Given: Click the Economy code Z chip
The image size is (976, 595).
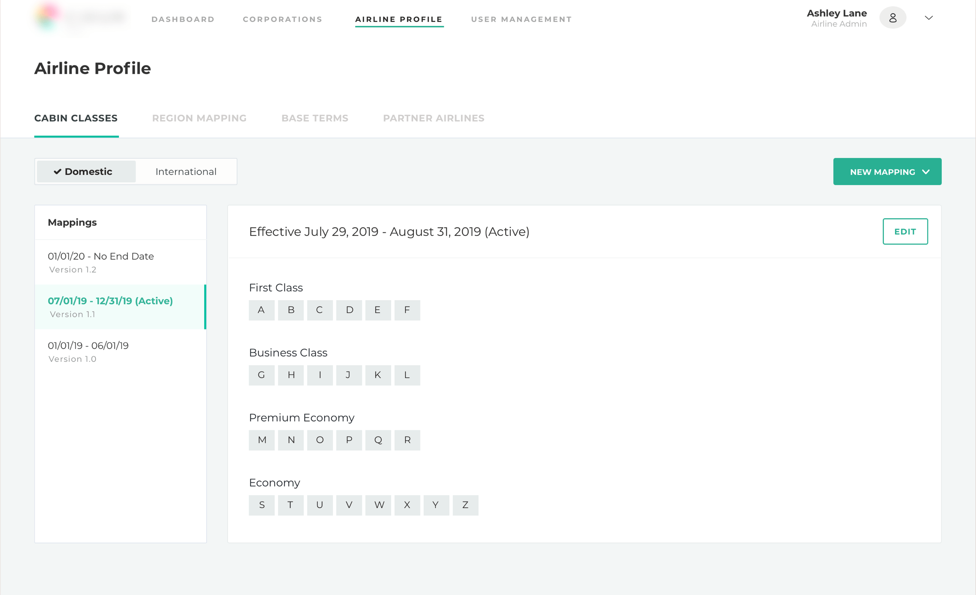Looking at the screenshot, I should point(465,505).
